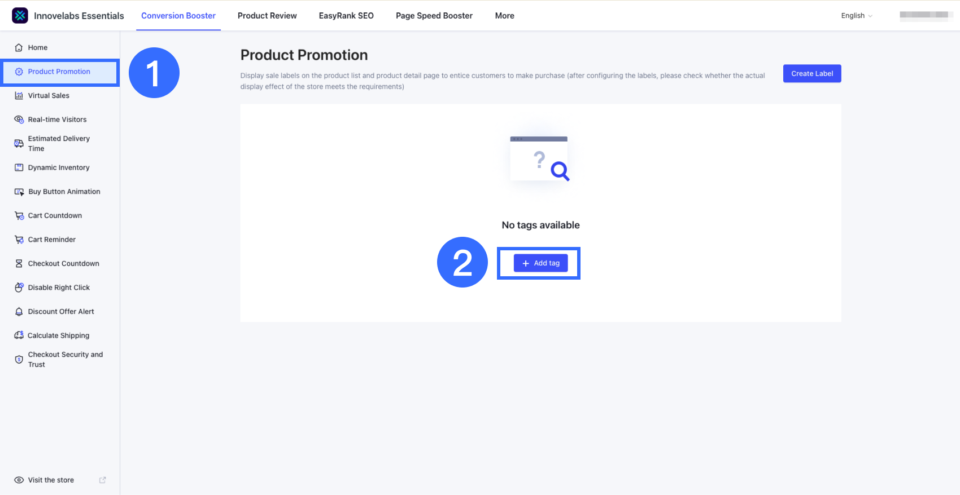Viewport: 960px width, 495px height.
Task: Switch to the Conversion Booster tab
Action: (178, 16)
